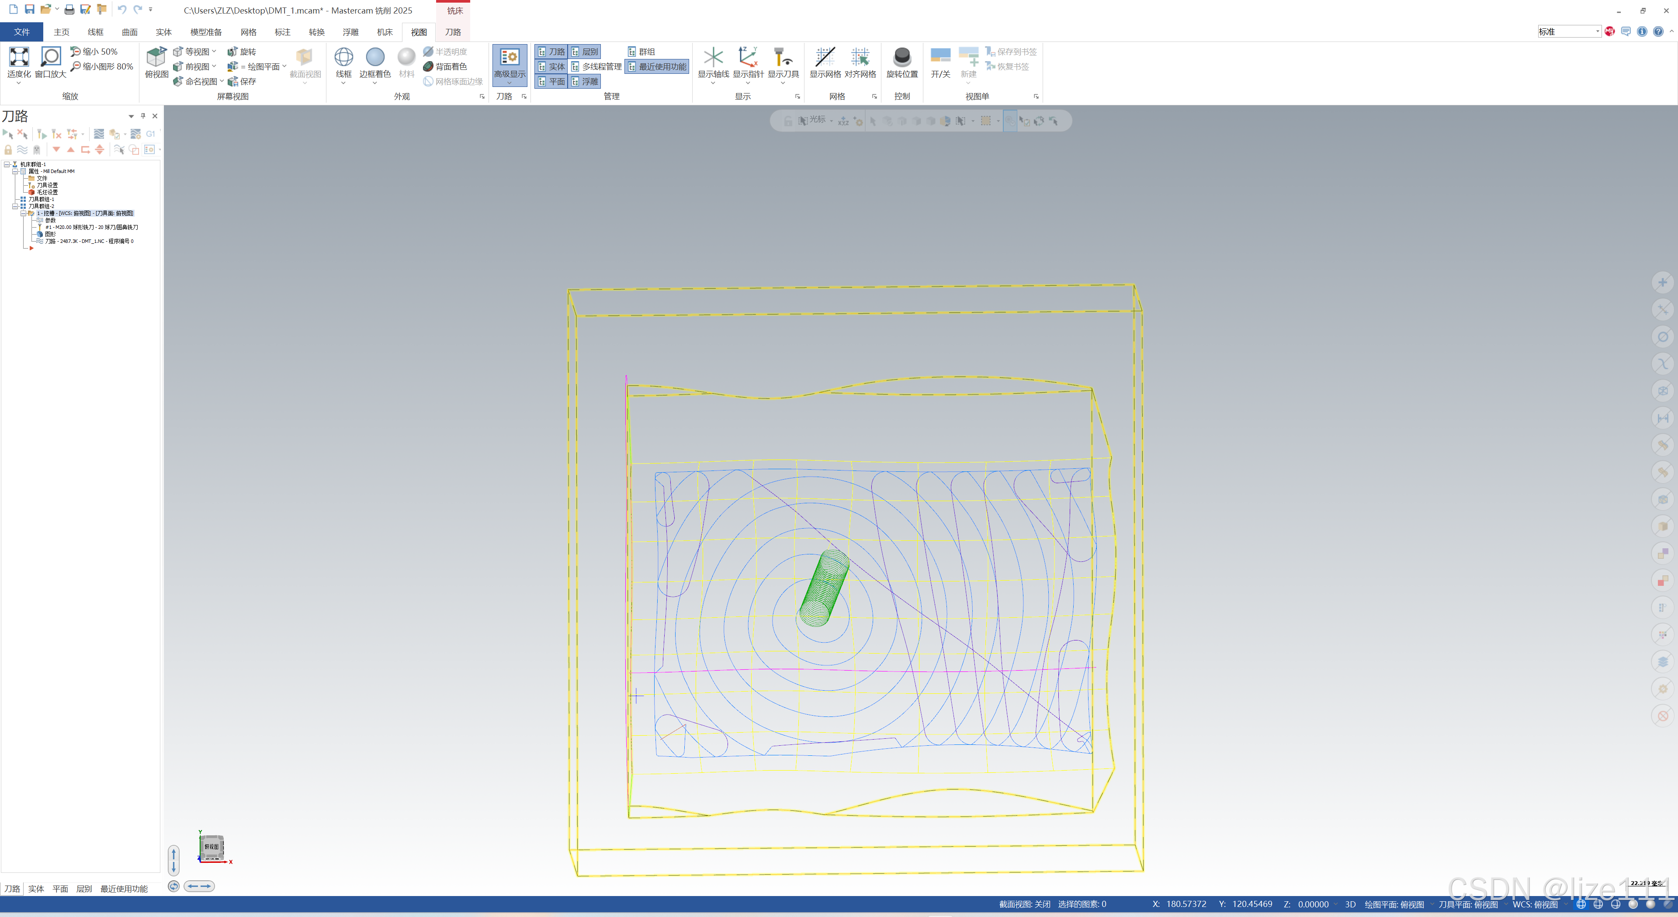
Task: Switch to the 曲面 ribbon tab
Action: 130,32
